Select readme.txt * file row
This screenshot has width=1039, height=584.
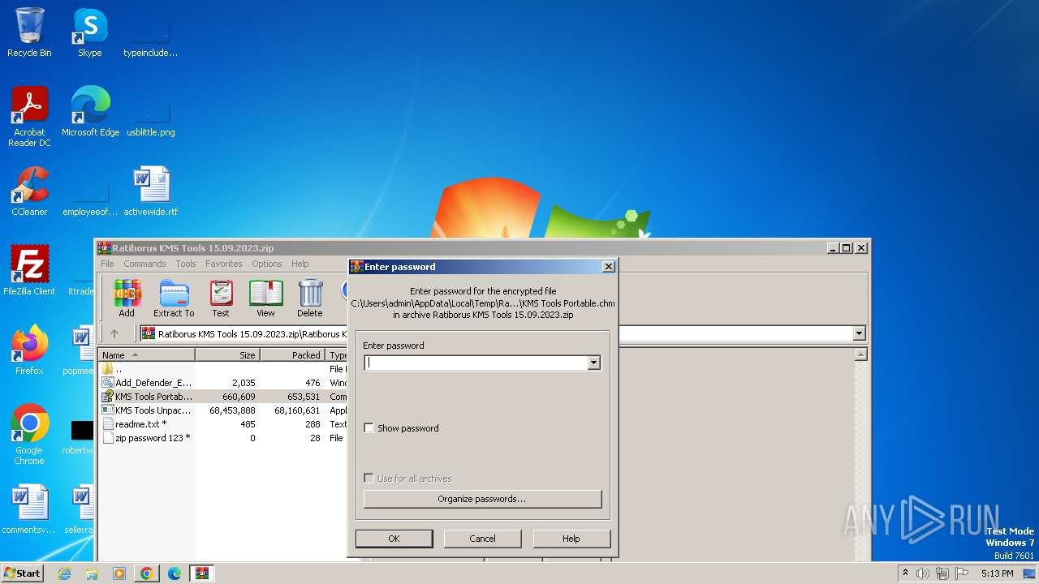click(222, 424)
